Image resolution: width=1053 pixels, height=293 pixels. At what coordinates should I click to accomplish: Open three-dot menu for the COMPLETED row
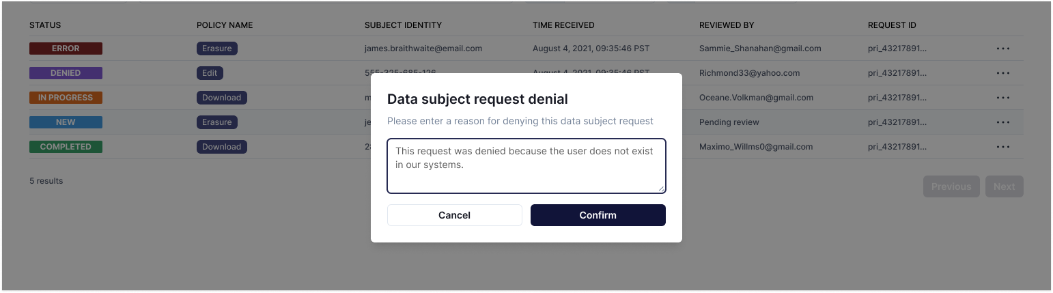1002,147
